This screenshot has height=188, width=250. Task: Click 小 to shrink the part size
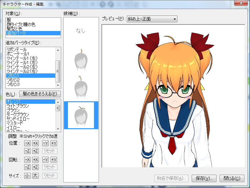pos(27,175)
